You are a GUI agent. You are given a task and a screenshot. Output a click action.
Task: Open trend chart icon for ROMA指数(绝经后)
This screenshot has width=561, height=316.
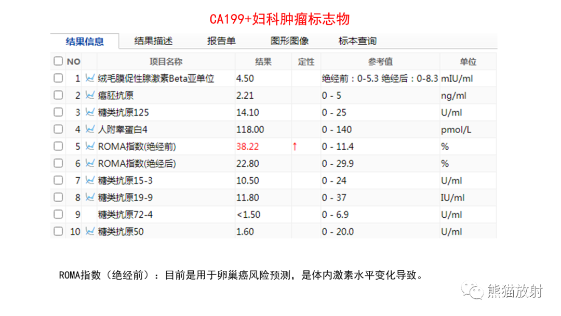pos(90,163)
